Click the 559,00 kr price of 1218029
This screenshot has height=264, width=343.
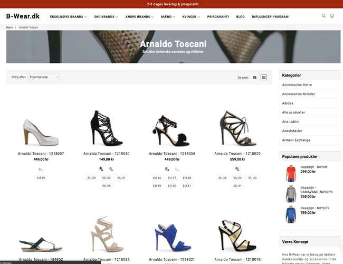pos(237,159)
